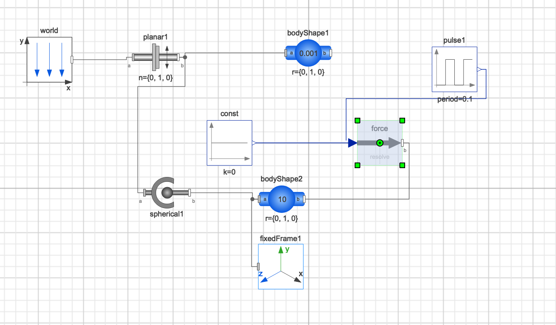Click the top-right green handle of force
Screen dimensions: 556x325
point(402,120)
